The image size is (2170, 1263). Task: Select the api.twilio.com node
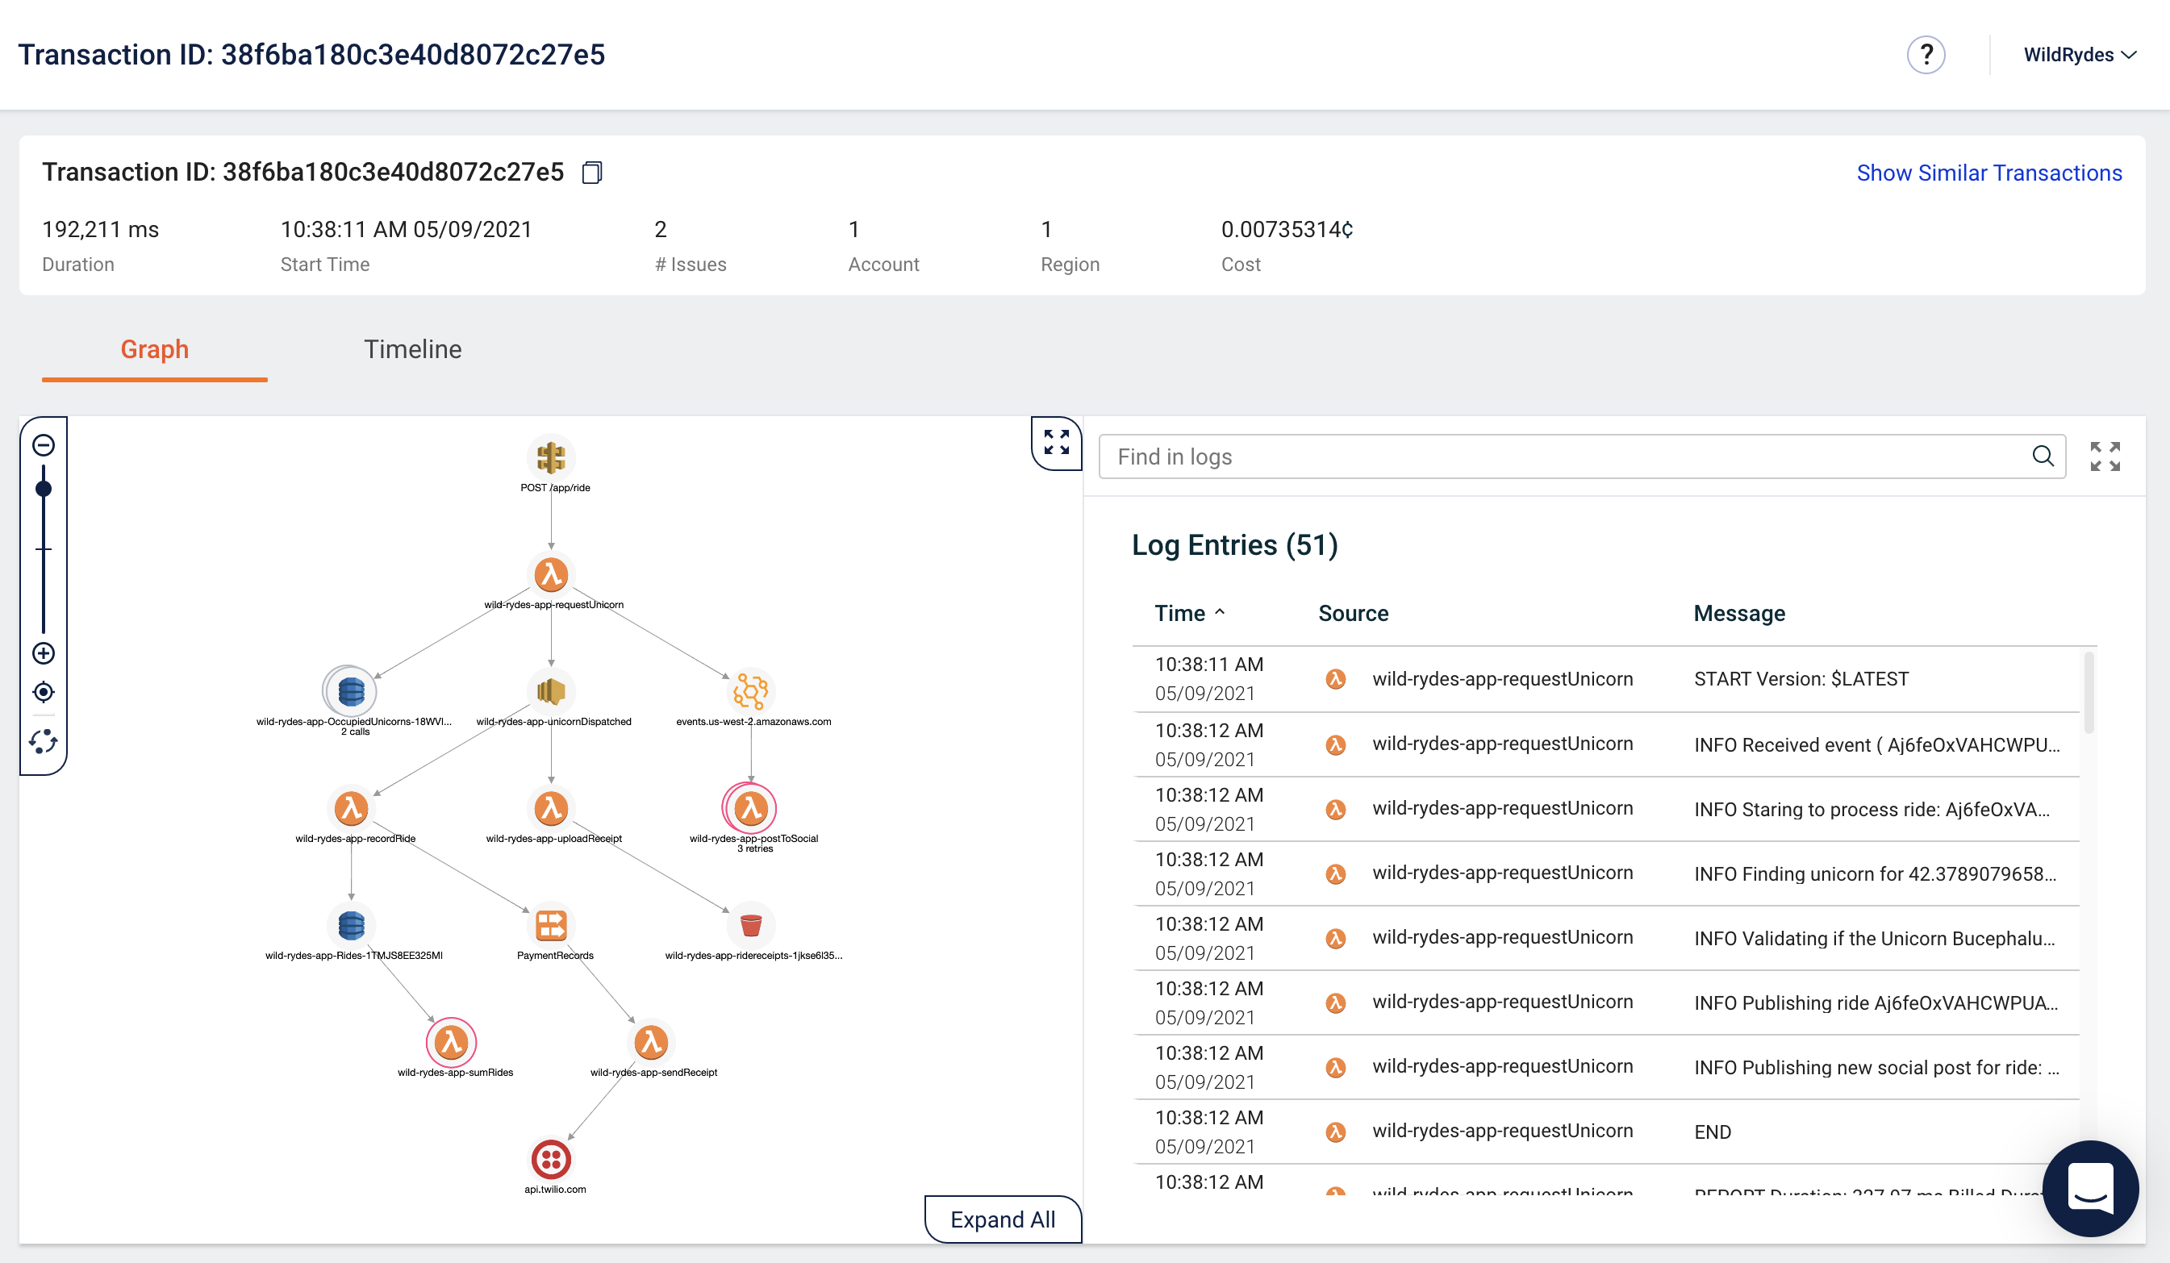click(551, 1160)
